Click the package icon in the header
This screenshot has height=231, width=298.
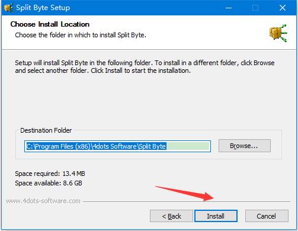pyautogui.click(x=278, y=33)
